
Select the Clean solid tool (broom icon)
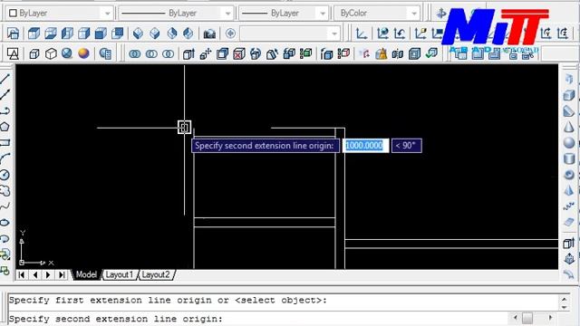coord(381,54)
